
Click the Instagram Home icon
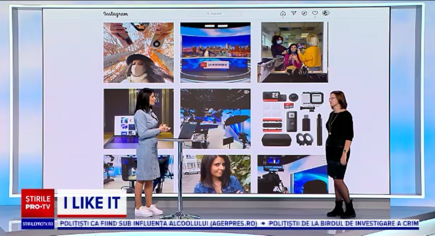pyautogui.click(x=283, y=14)
